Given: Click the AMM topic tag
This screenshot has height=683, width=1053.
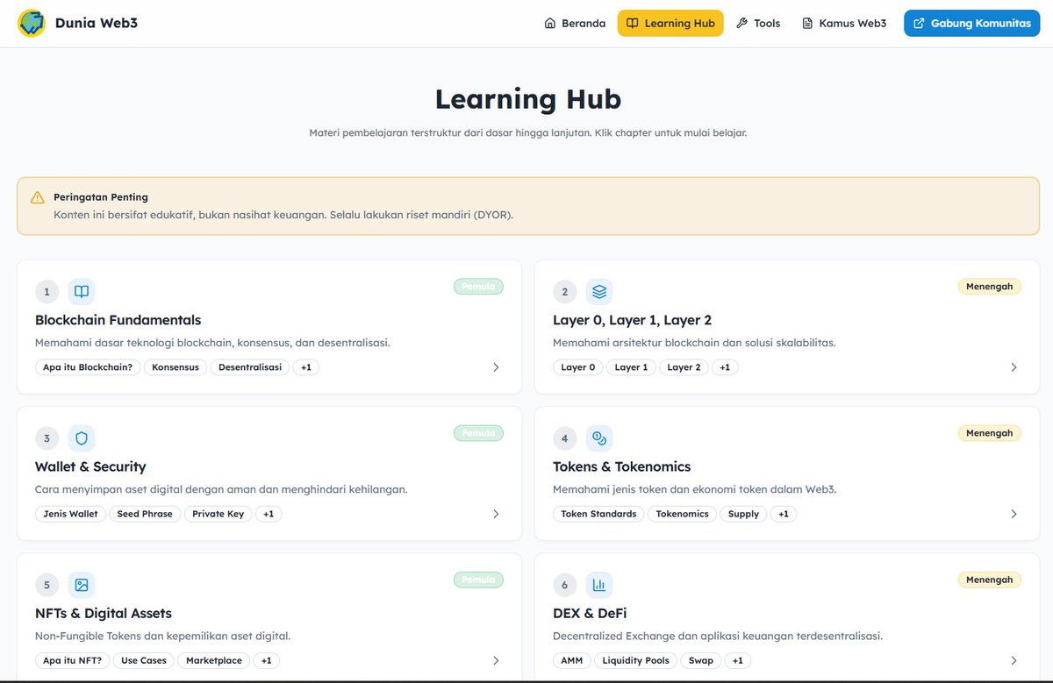Looking at the screenshot, I should click(572, 660).
